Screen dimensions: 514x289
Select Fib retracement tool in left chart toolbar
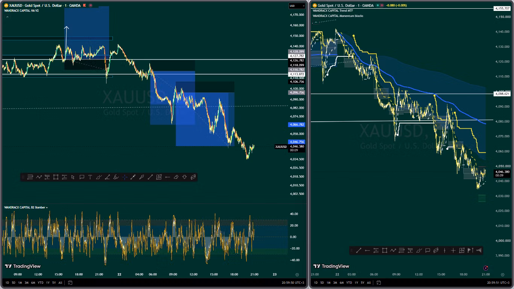30,177
